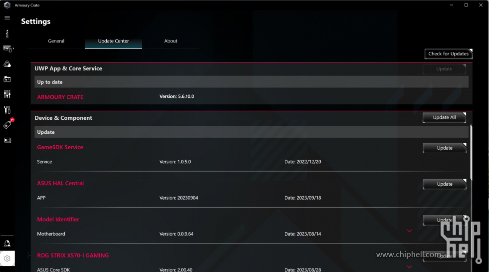Screen dimensions: 489x272
Task: Click the Armoury Crate logo in title bar
Action: pos(7,5)
